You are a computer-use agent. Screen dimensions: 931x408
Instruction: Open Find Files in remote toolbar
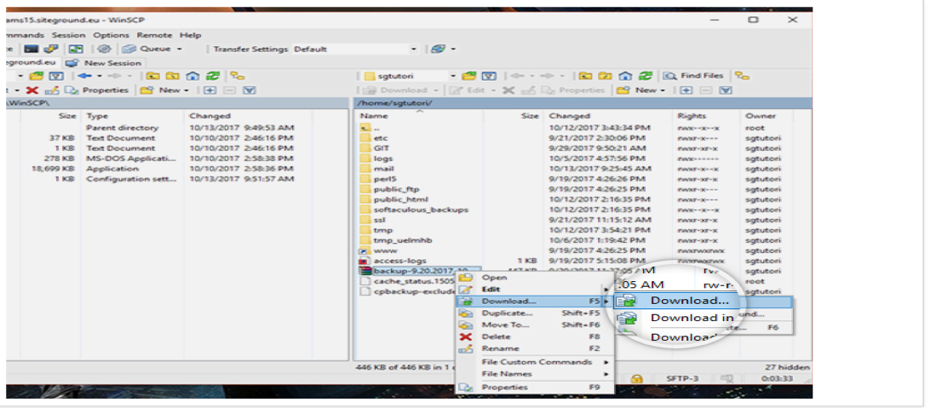pos(694,76)
